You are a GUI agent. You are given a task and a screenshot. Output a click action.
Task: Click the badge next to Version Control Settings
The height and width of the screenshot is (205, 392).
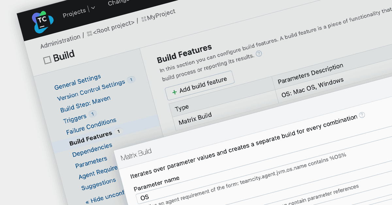coord(131,79)
